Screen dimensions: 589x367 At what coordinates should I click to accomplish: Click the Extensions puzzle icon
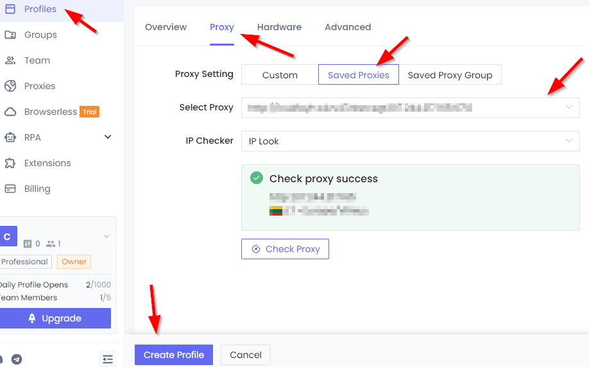click(10, 163)
